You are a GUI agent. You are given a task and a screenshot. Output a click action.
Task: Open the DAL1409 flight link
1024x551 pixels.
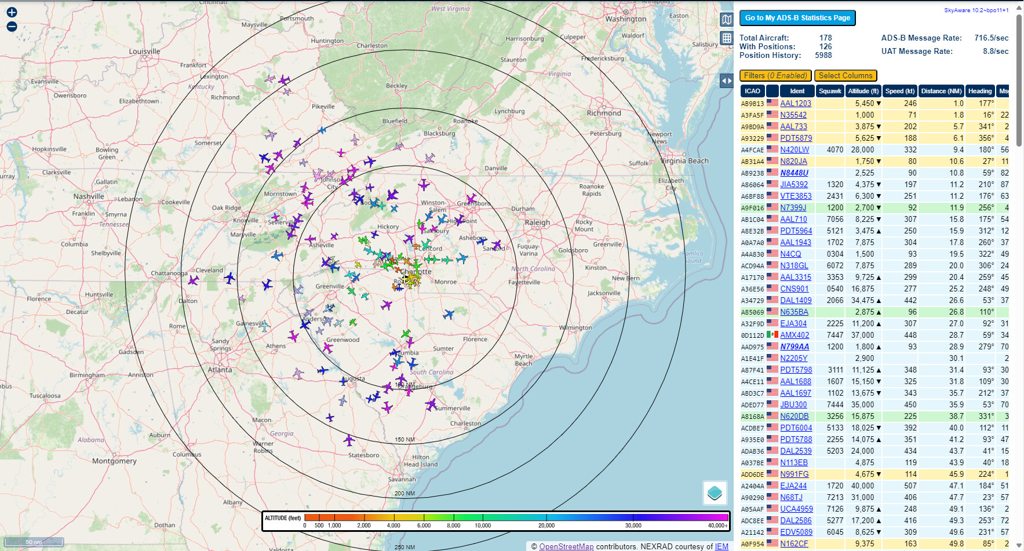[x=796, y=300]
